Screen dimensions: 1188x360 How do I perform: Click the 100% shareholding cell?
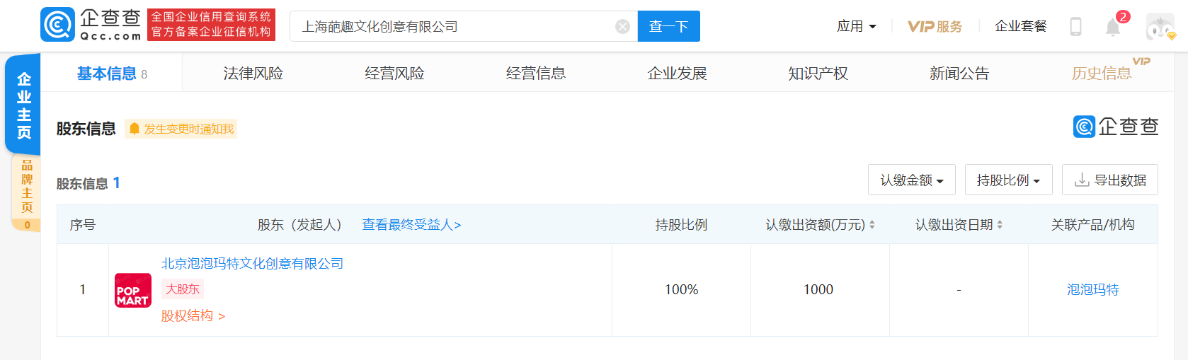tap(681, 290)
